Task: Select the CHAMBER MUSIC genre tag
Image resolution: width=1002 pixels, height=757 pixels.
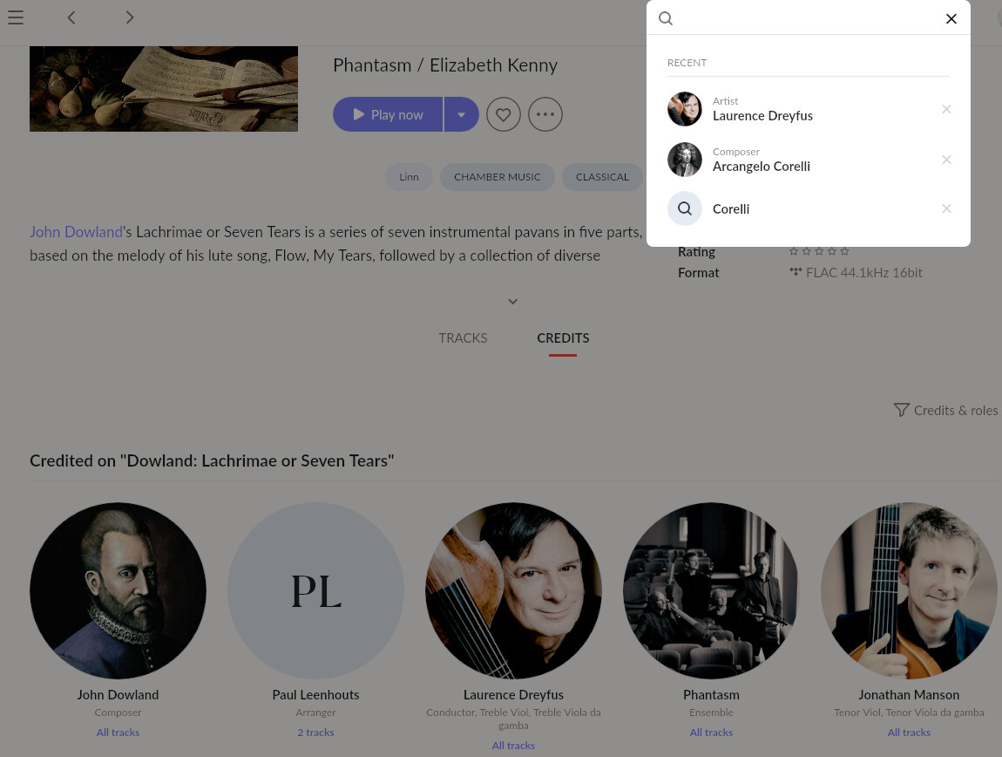Action: click(498, 177)
